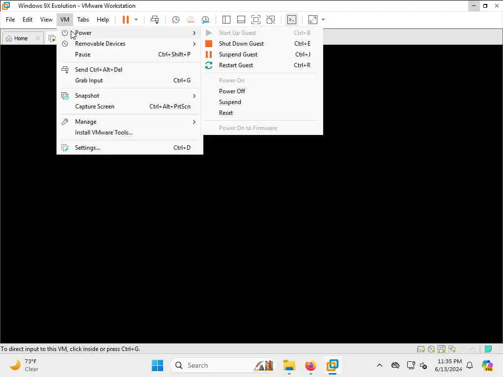Screen dimensions: 503x377
Task: Click the teal message log status icon
Action: pos(488,349)
